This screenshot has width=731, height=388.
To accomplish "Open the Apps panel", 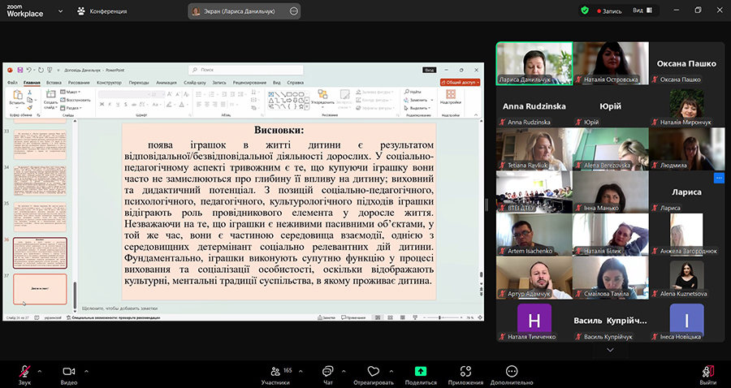I will pyautogui.click(x=465, y=372).
